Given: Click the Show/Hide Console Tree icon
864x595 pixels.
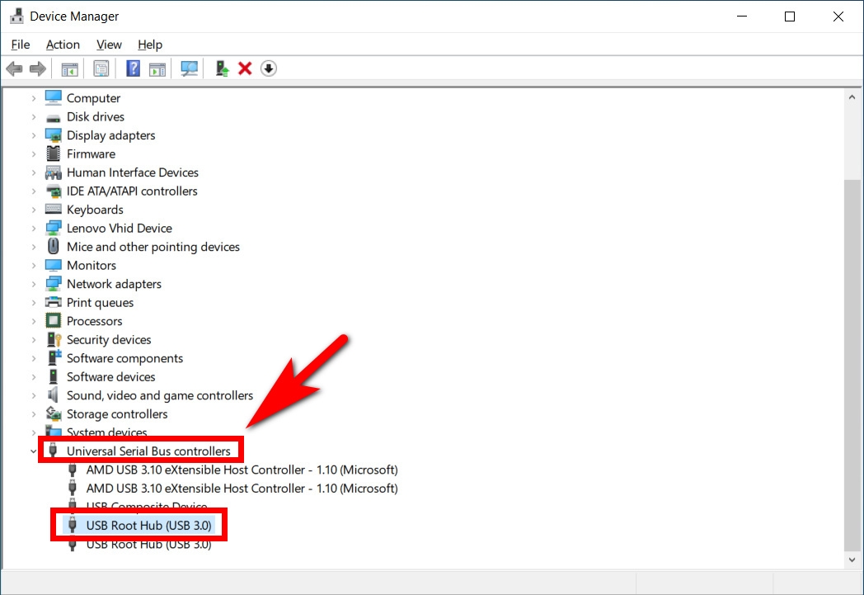Looking at the screenshot, I should point(69,68).
